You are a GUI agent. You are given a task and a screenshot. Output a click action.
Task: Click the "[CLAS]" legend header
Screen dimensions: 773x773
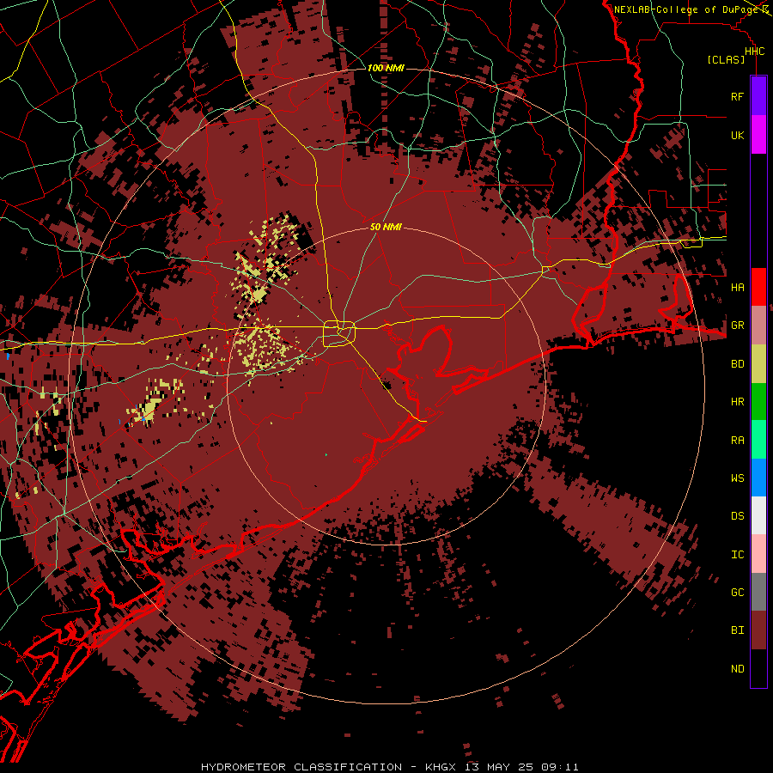726,59
